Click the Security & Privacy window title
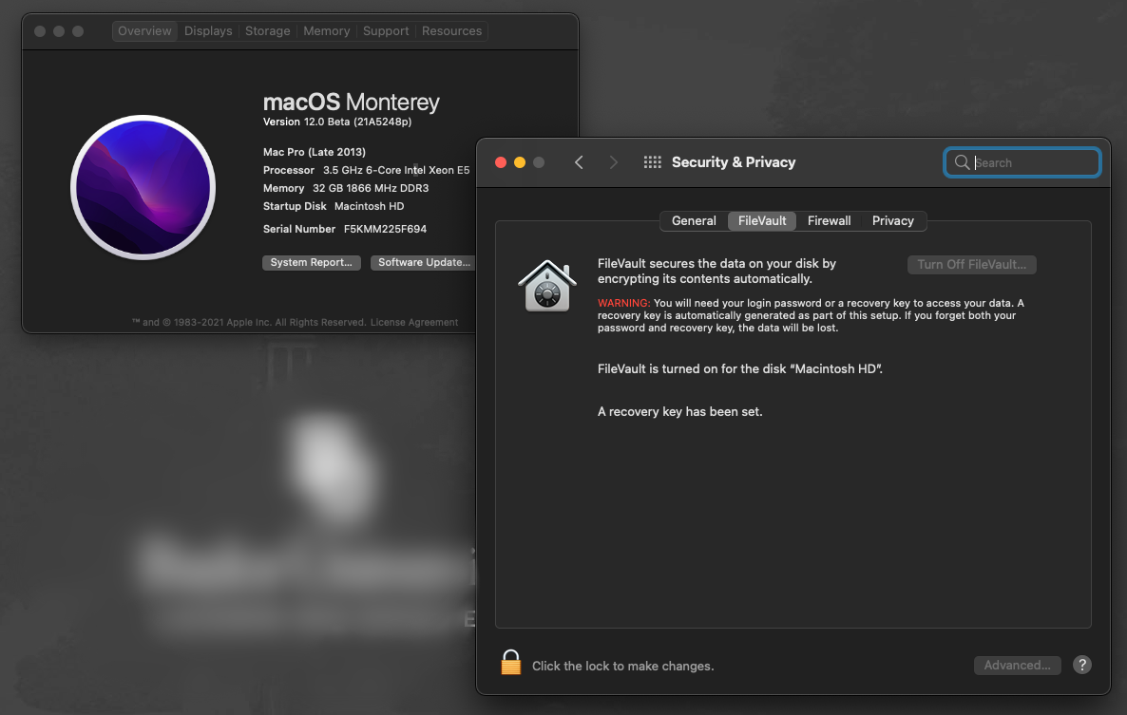 [734, 162]
